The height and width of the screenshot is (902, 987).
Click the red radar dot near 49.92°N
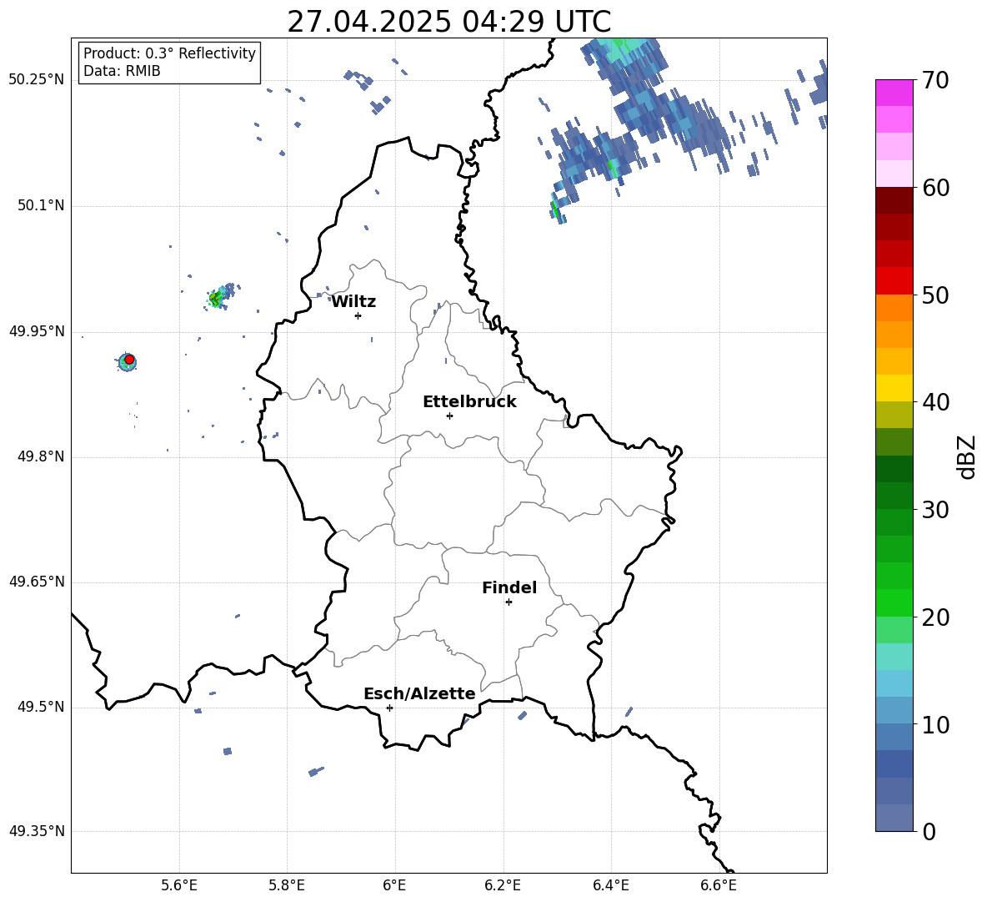click(129, 360)
